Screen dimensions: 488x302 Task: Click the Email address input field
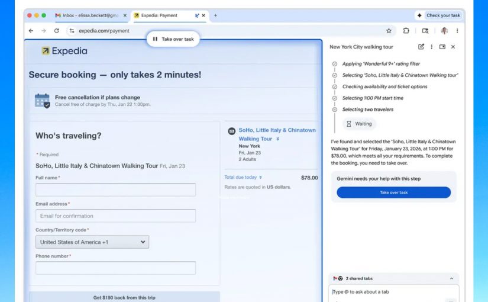(115, 216)
